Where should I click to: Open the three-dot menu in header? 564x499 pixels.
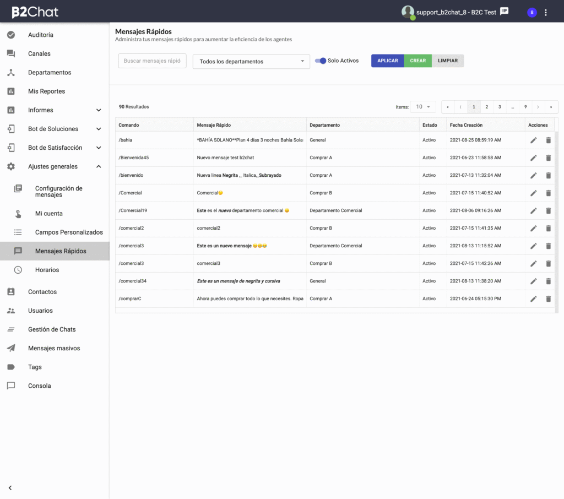pyautogui.click(x=546, y=12)
